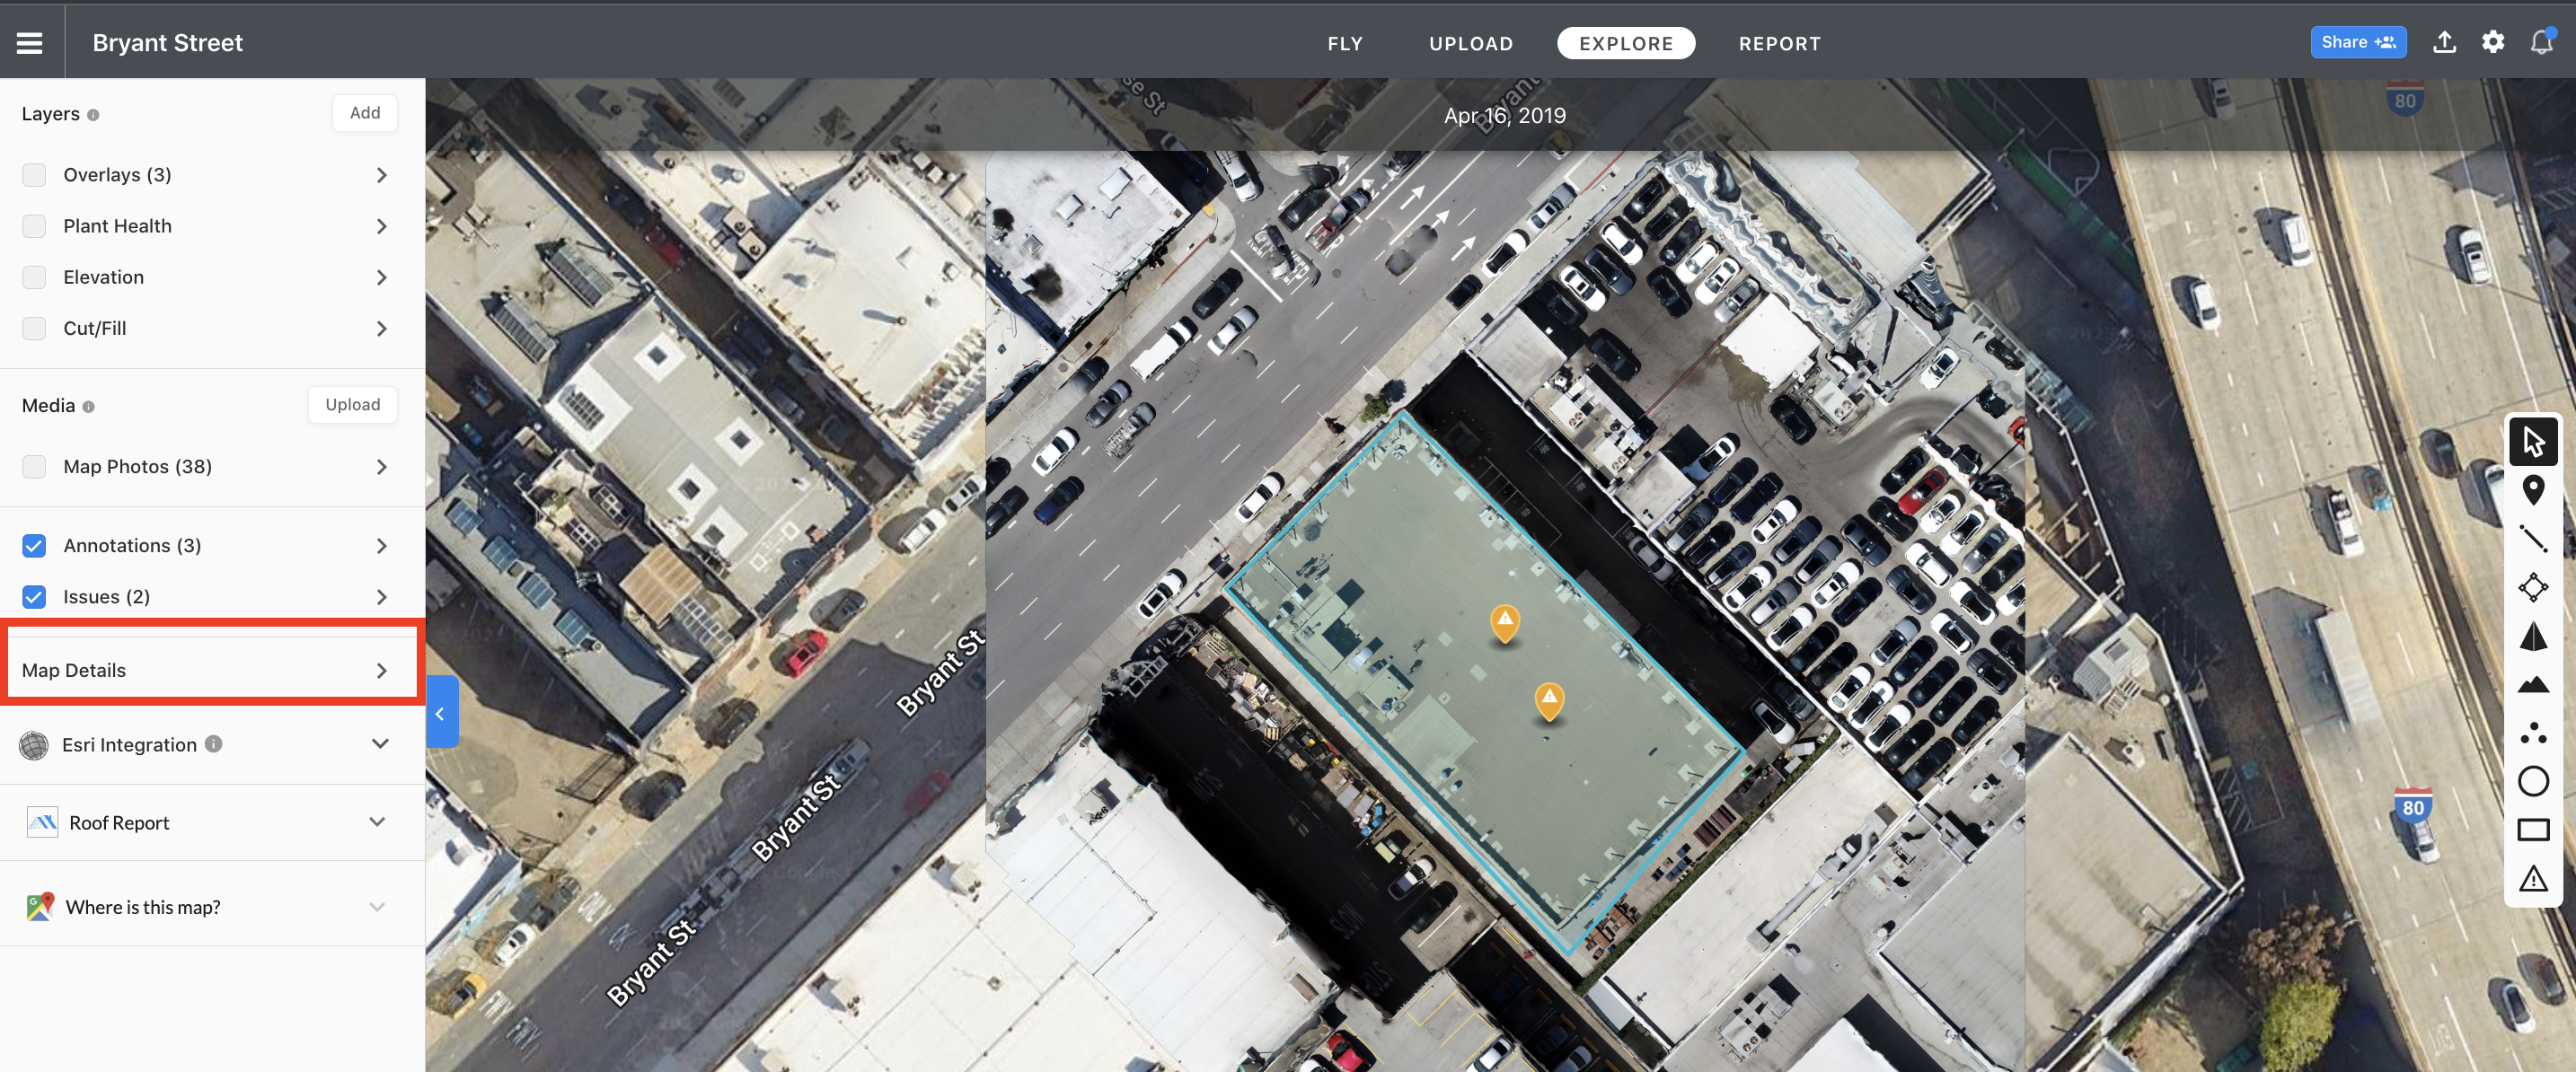The height and width of the screenshot is (1072, 2576).
Task: Expand the Issues chevron
Action: [x=381, y=597]
